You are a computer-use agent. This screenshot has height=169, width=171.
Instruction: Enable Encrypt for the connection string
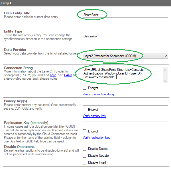(x=85, y=88)
